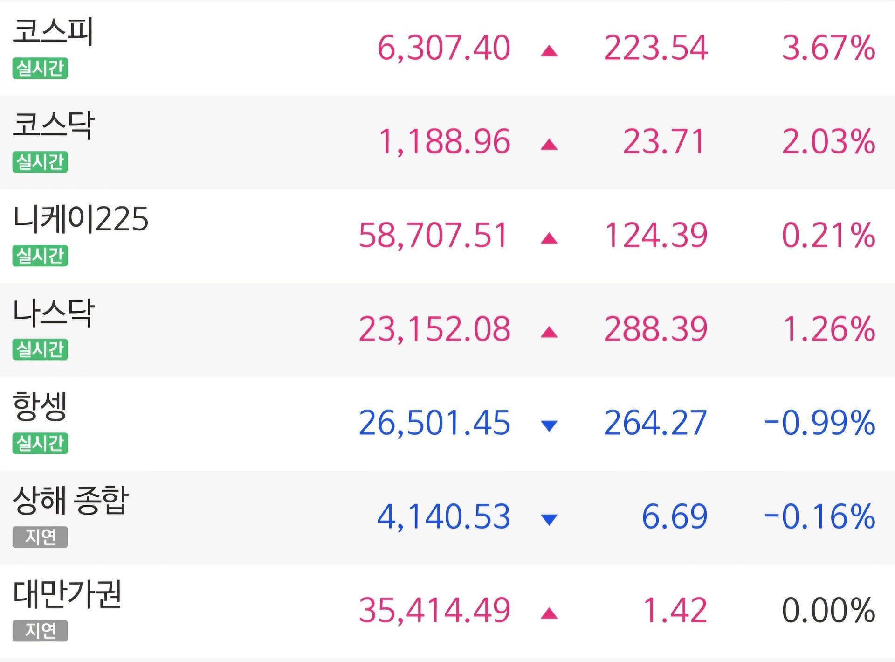Click the 코스피 price 6,307.40

(444, 48)
